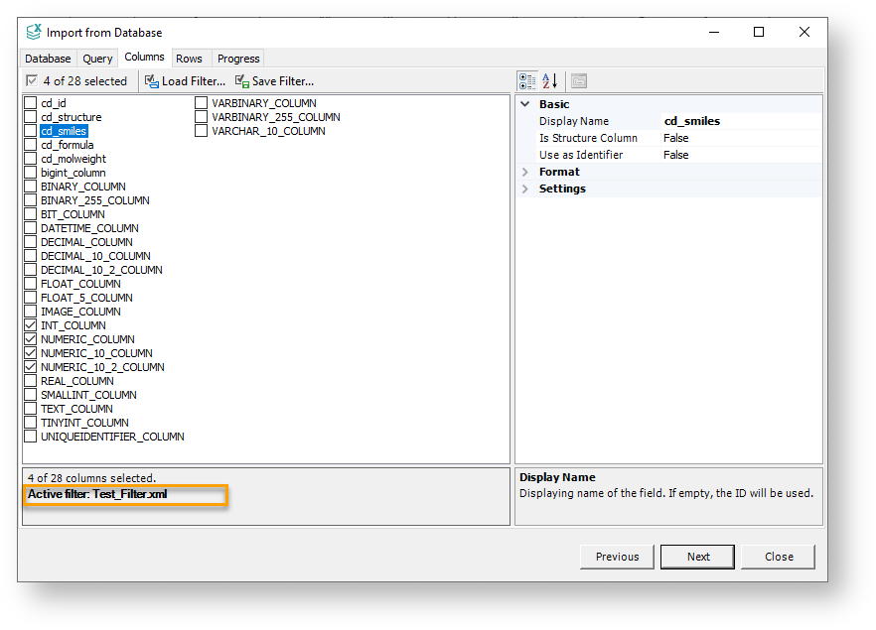The image size is (876, 630).
Task: Click the property pages icon
Action: click(x=579, y=80)
